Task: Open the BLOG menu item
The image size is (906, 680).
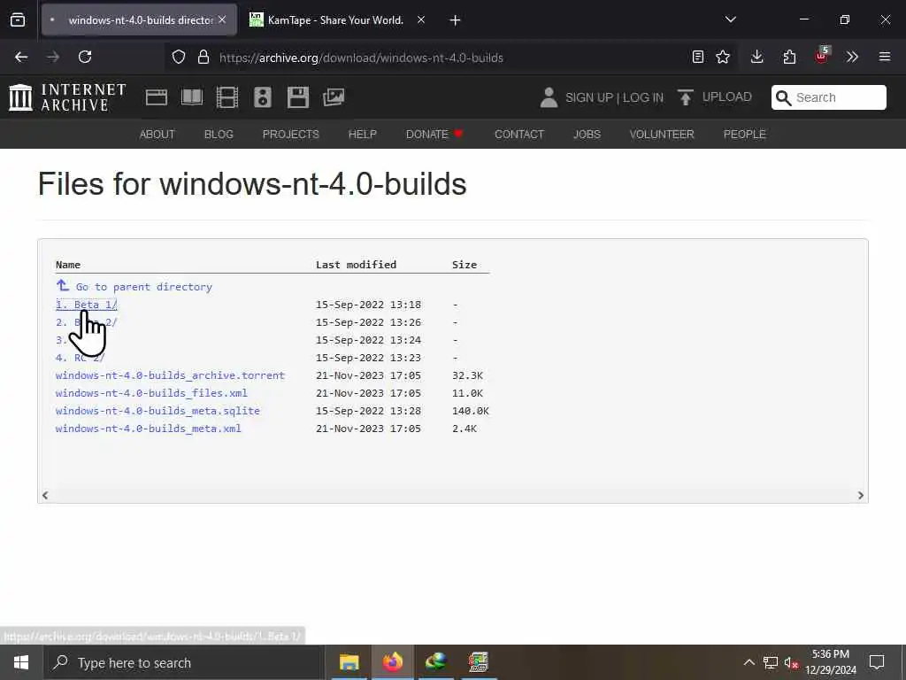Action: [219, 135]
